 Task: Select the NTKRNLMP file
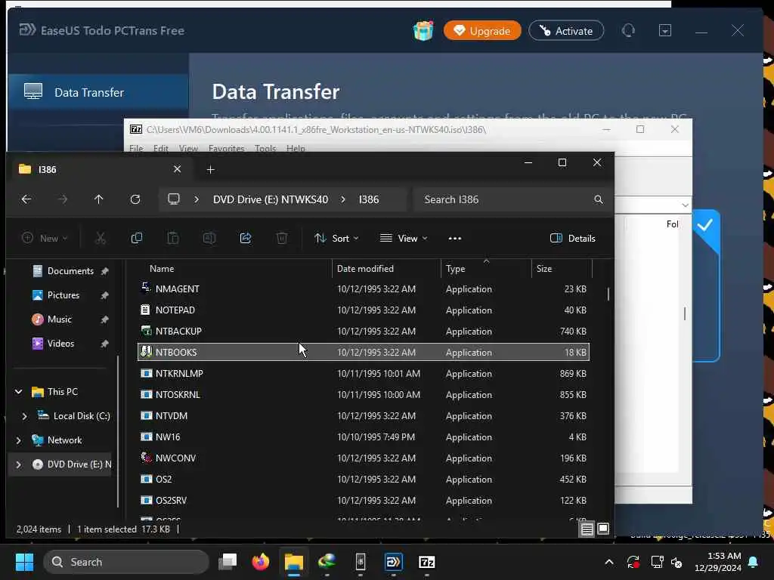click(x=363, y=374)
